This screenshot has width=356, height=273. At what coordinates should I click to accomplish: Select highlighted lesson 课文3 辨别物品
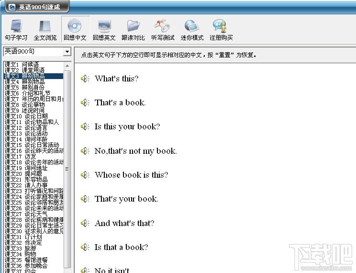[x=33, y=76]
